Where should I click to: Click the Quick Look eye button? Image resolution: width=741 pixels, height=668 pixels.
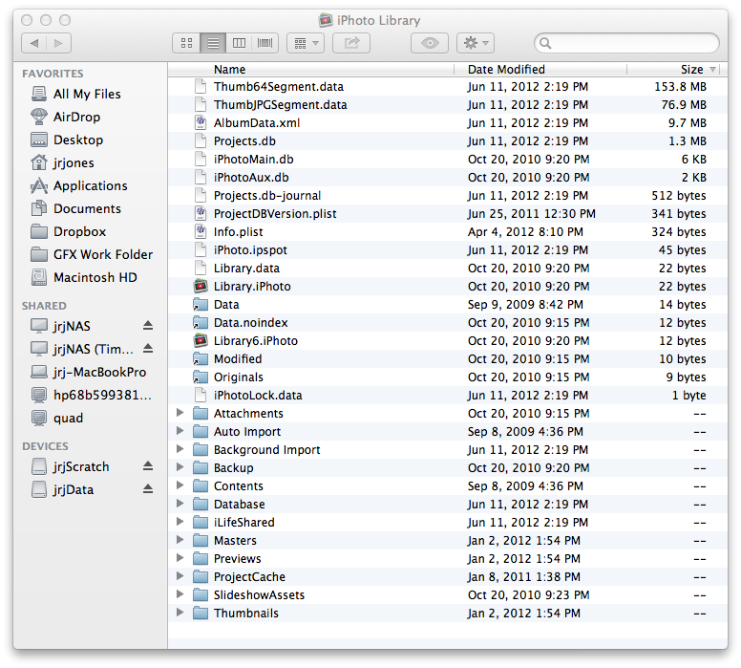[430, 44]
